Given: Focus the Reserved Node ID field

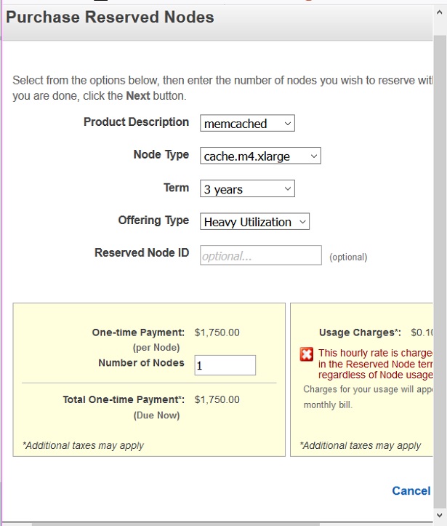Looking at the screenshot, I should click(260, 255).
